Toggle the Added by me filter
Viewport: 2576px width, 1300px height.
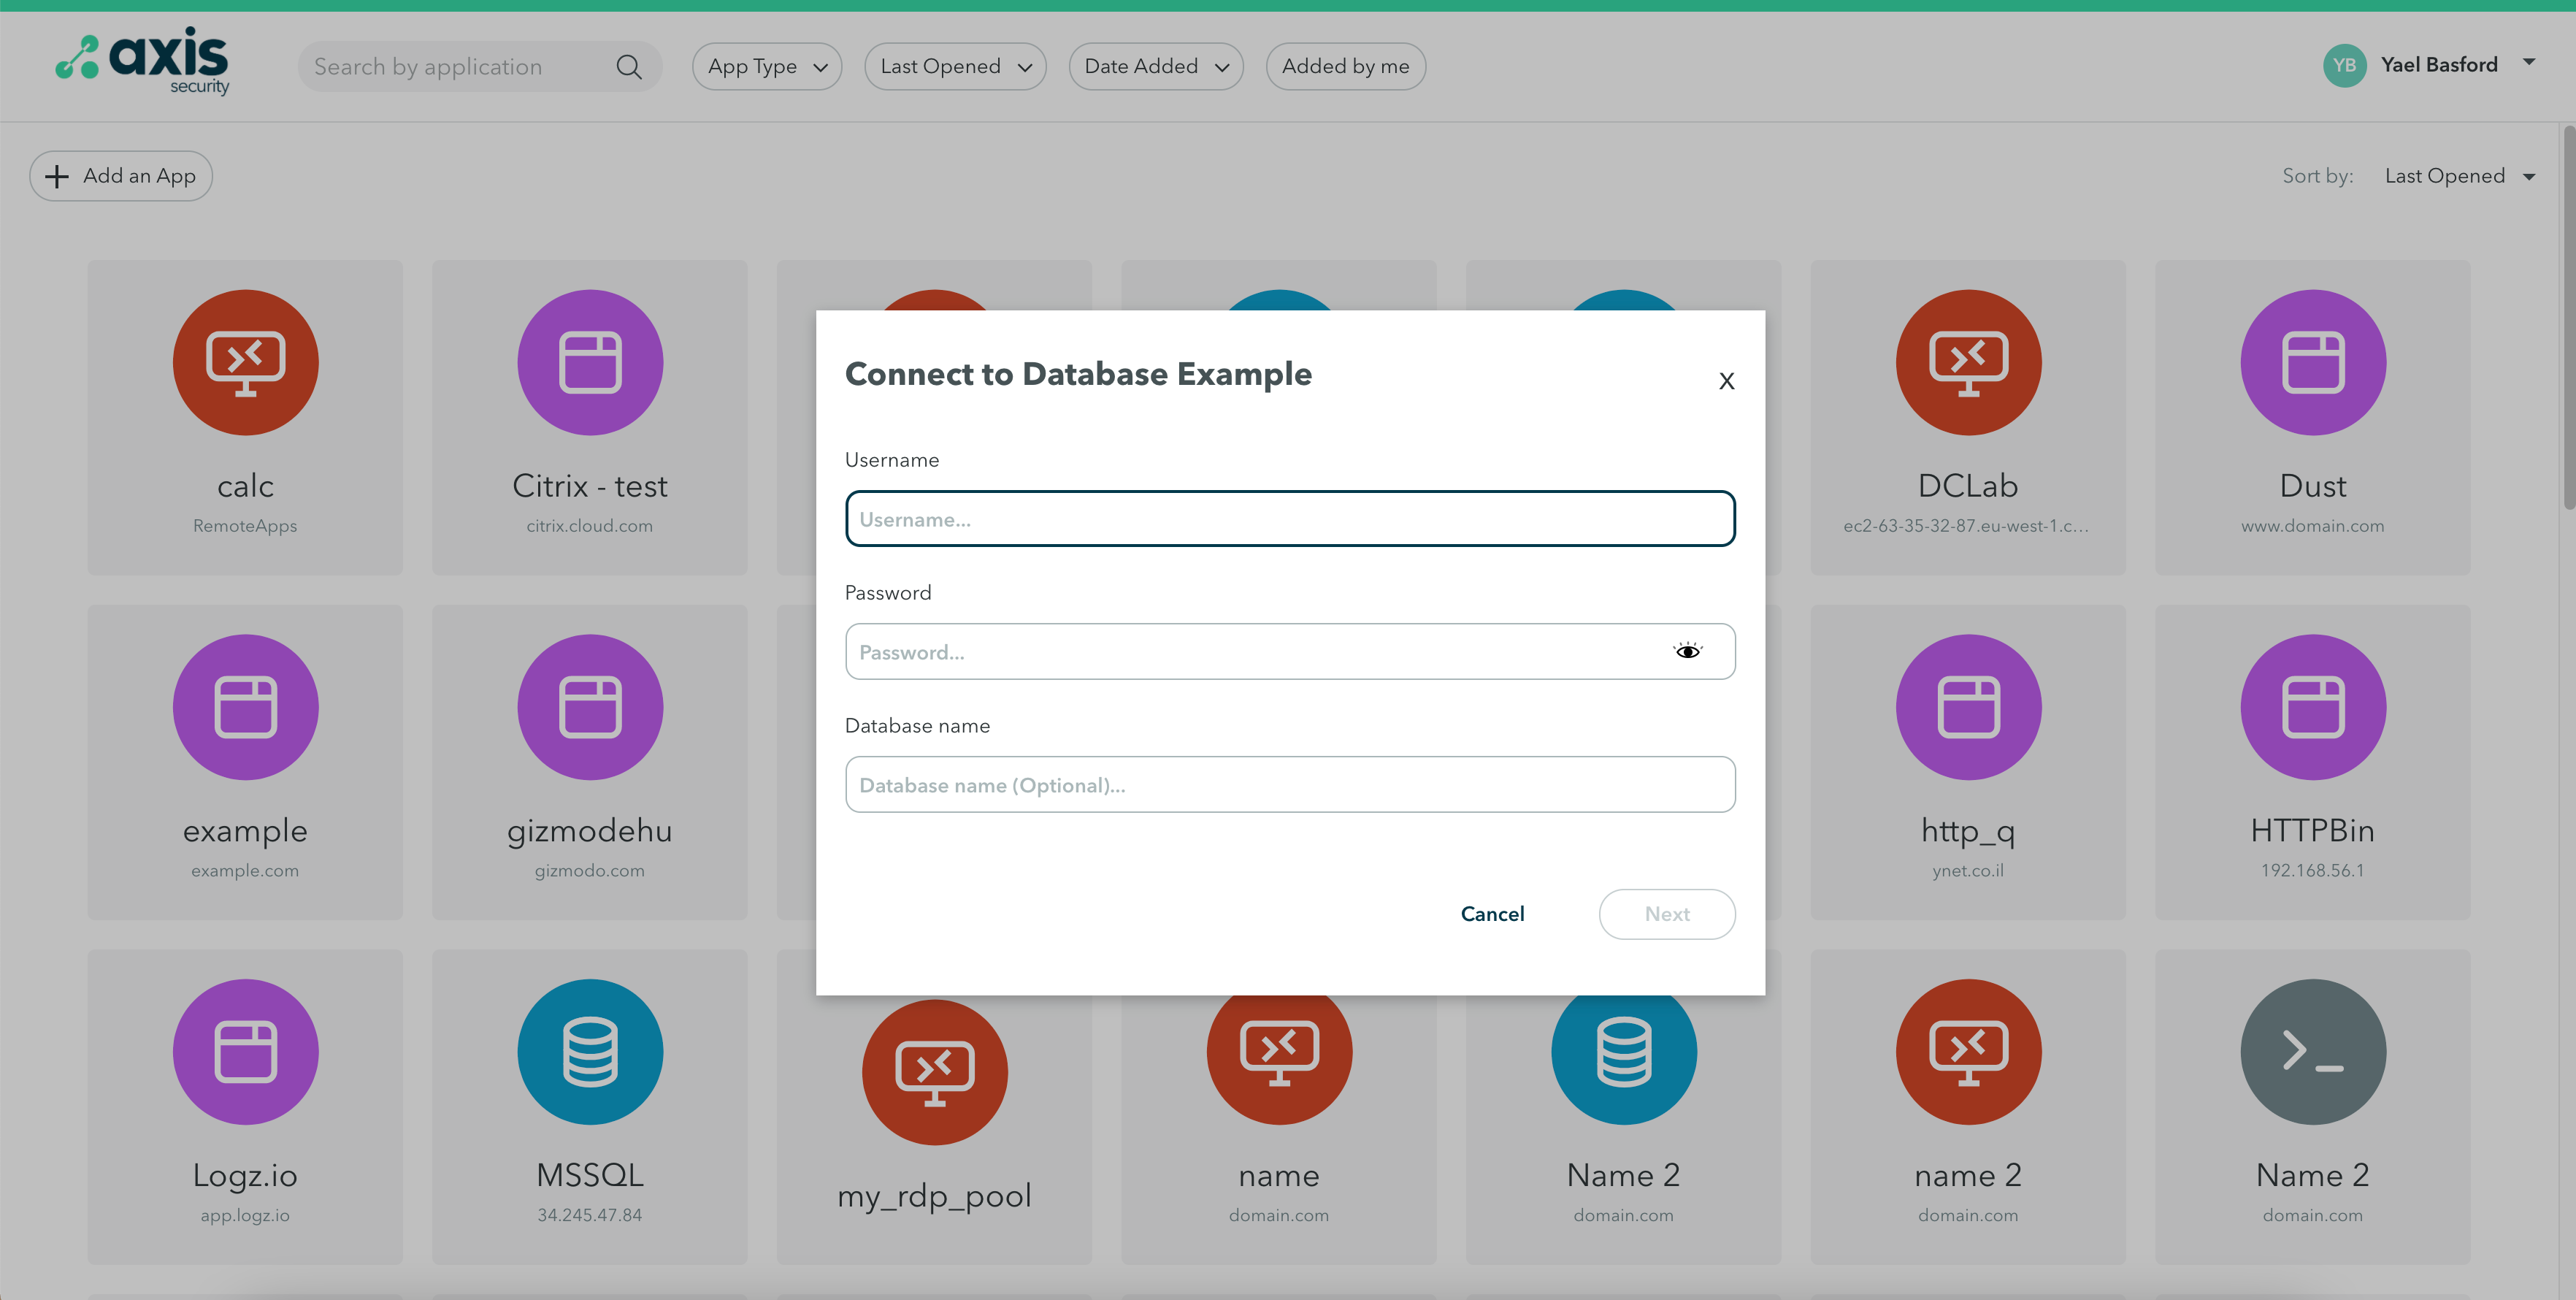(x=1345, y=67)
